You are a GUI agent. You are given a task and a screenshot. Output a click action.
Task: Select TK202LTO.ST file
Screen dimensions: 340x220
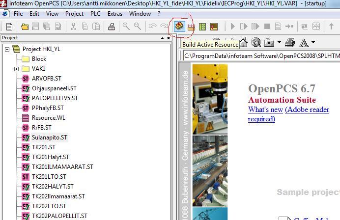tap(49, 206)
